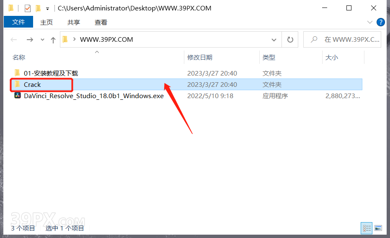Switch to the 共享 ribbon tab

point(74,22)
